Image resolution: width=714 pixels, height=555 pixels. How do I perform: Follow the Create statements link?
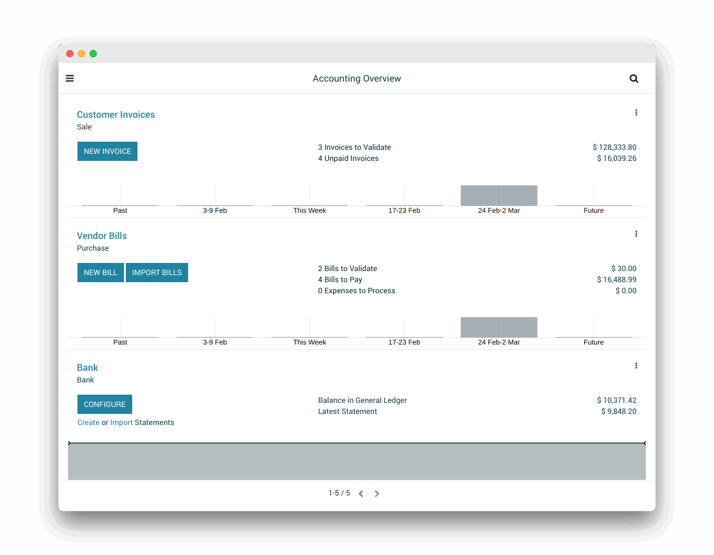89,423
